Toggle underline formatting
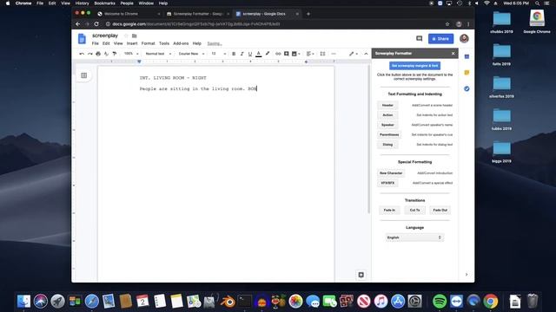This screenshot has height=312, width=556. 250,54
